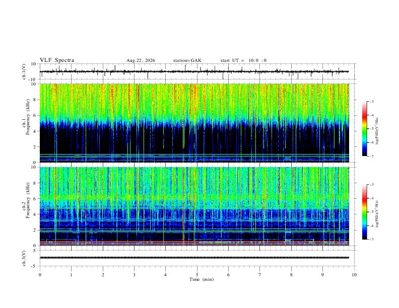Click the -3 value on upper color scale
This screenshot has height=308, width=399.
coord(371,101)
